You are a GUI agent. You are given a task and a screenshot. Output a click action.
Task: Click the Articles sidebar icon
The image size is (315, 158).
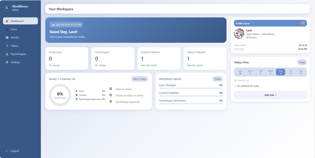[7, 38]
